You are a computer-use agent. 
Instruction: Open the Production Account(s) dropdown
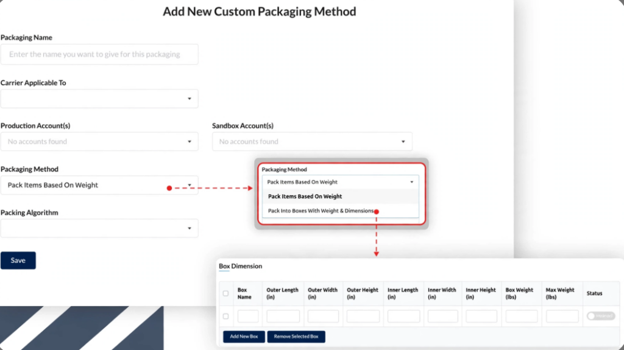click(x=99, y=142)
